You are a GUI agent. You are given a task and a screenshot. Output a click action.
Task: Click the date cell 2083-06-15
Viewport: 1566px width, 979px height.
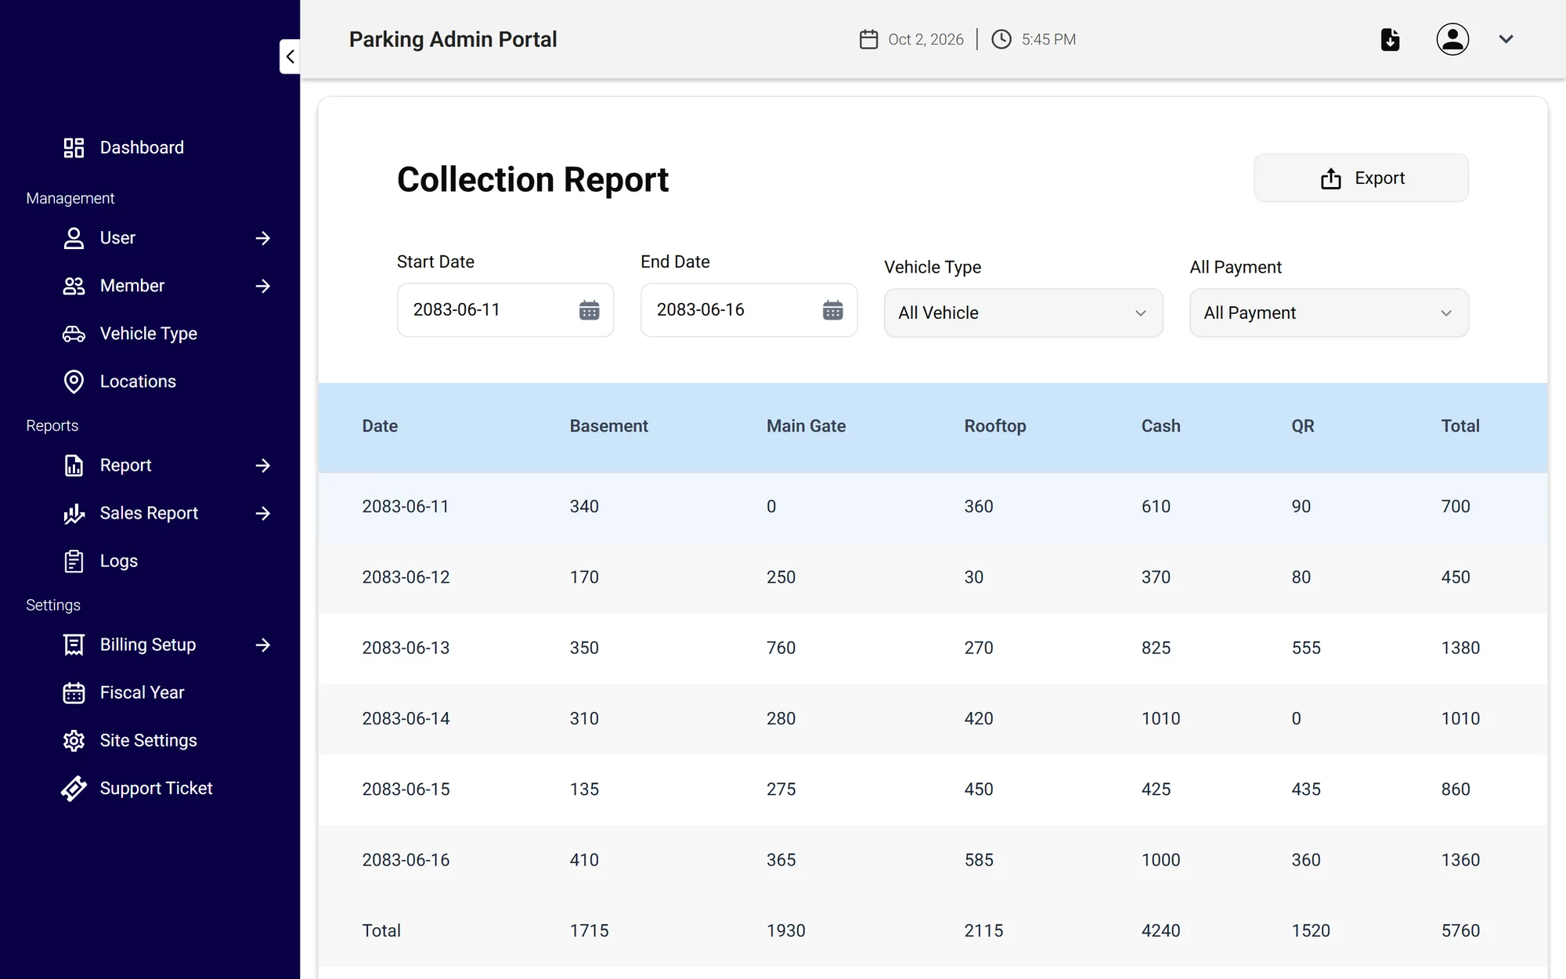coord(406,789)
